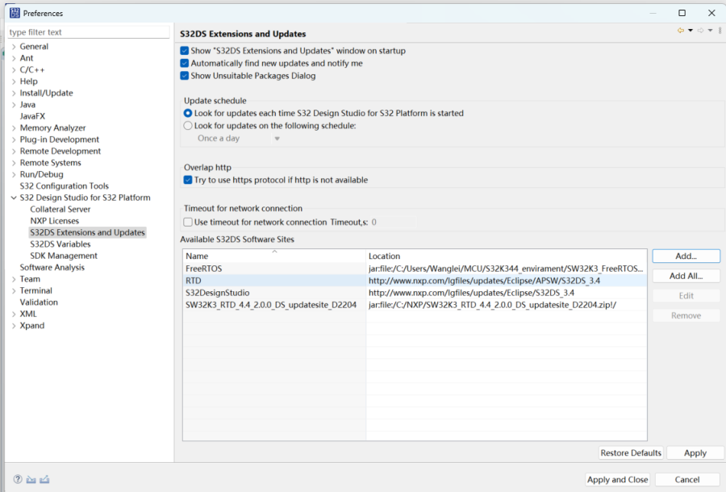Image resolution: width=726 pixels, height=492 pixels.
Task: Select S32 Configuration Tools page
Action: click(x=64, y=186)
